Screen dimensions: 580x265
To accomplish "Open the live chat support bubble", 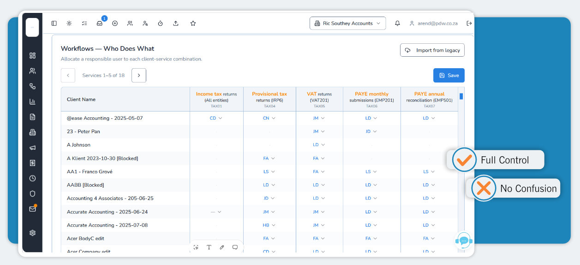I will (x=464, y=240).
